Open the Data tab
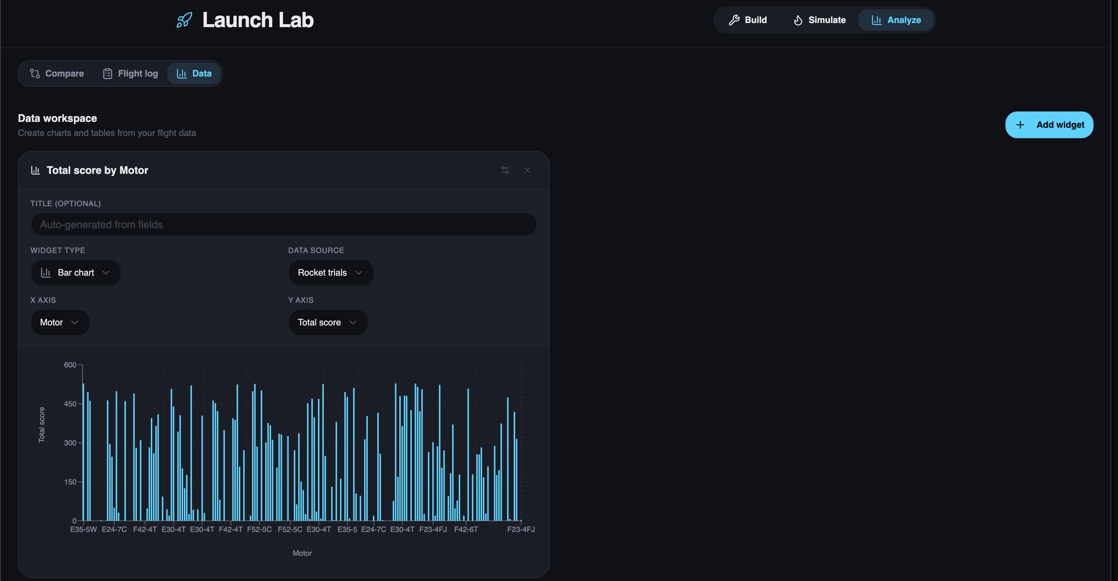Image resolution: width=1118 pixels, height=581 pixels. (194, 74)
